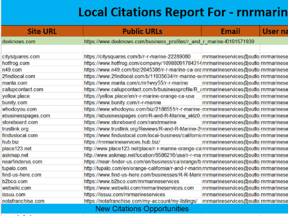This screenshot has height=216, width=288.
Task: Select the cell '2findlocal.com'
Action: (42, 76)
